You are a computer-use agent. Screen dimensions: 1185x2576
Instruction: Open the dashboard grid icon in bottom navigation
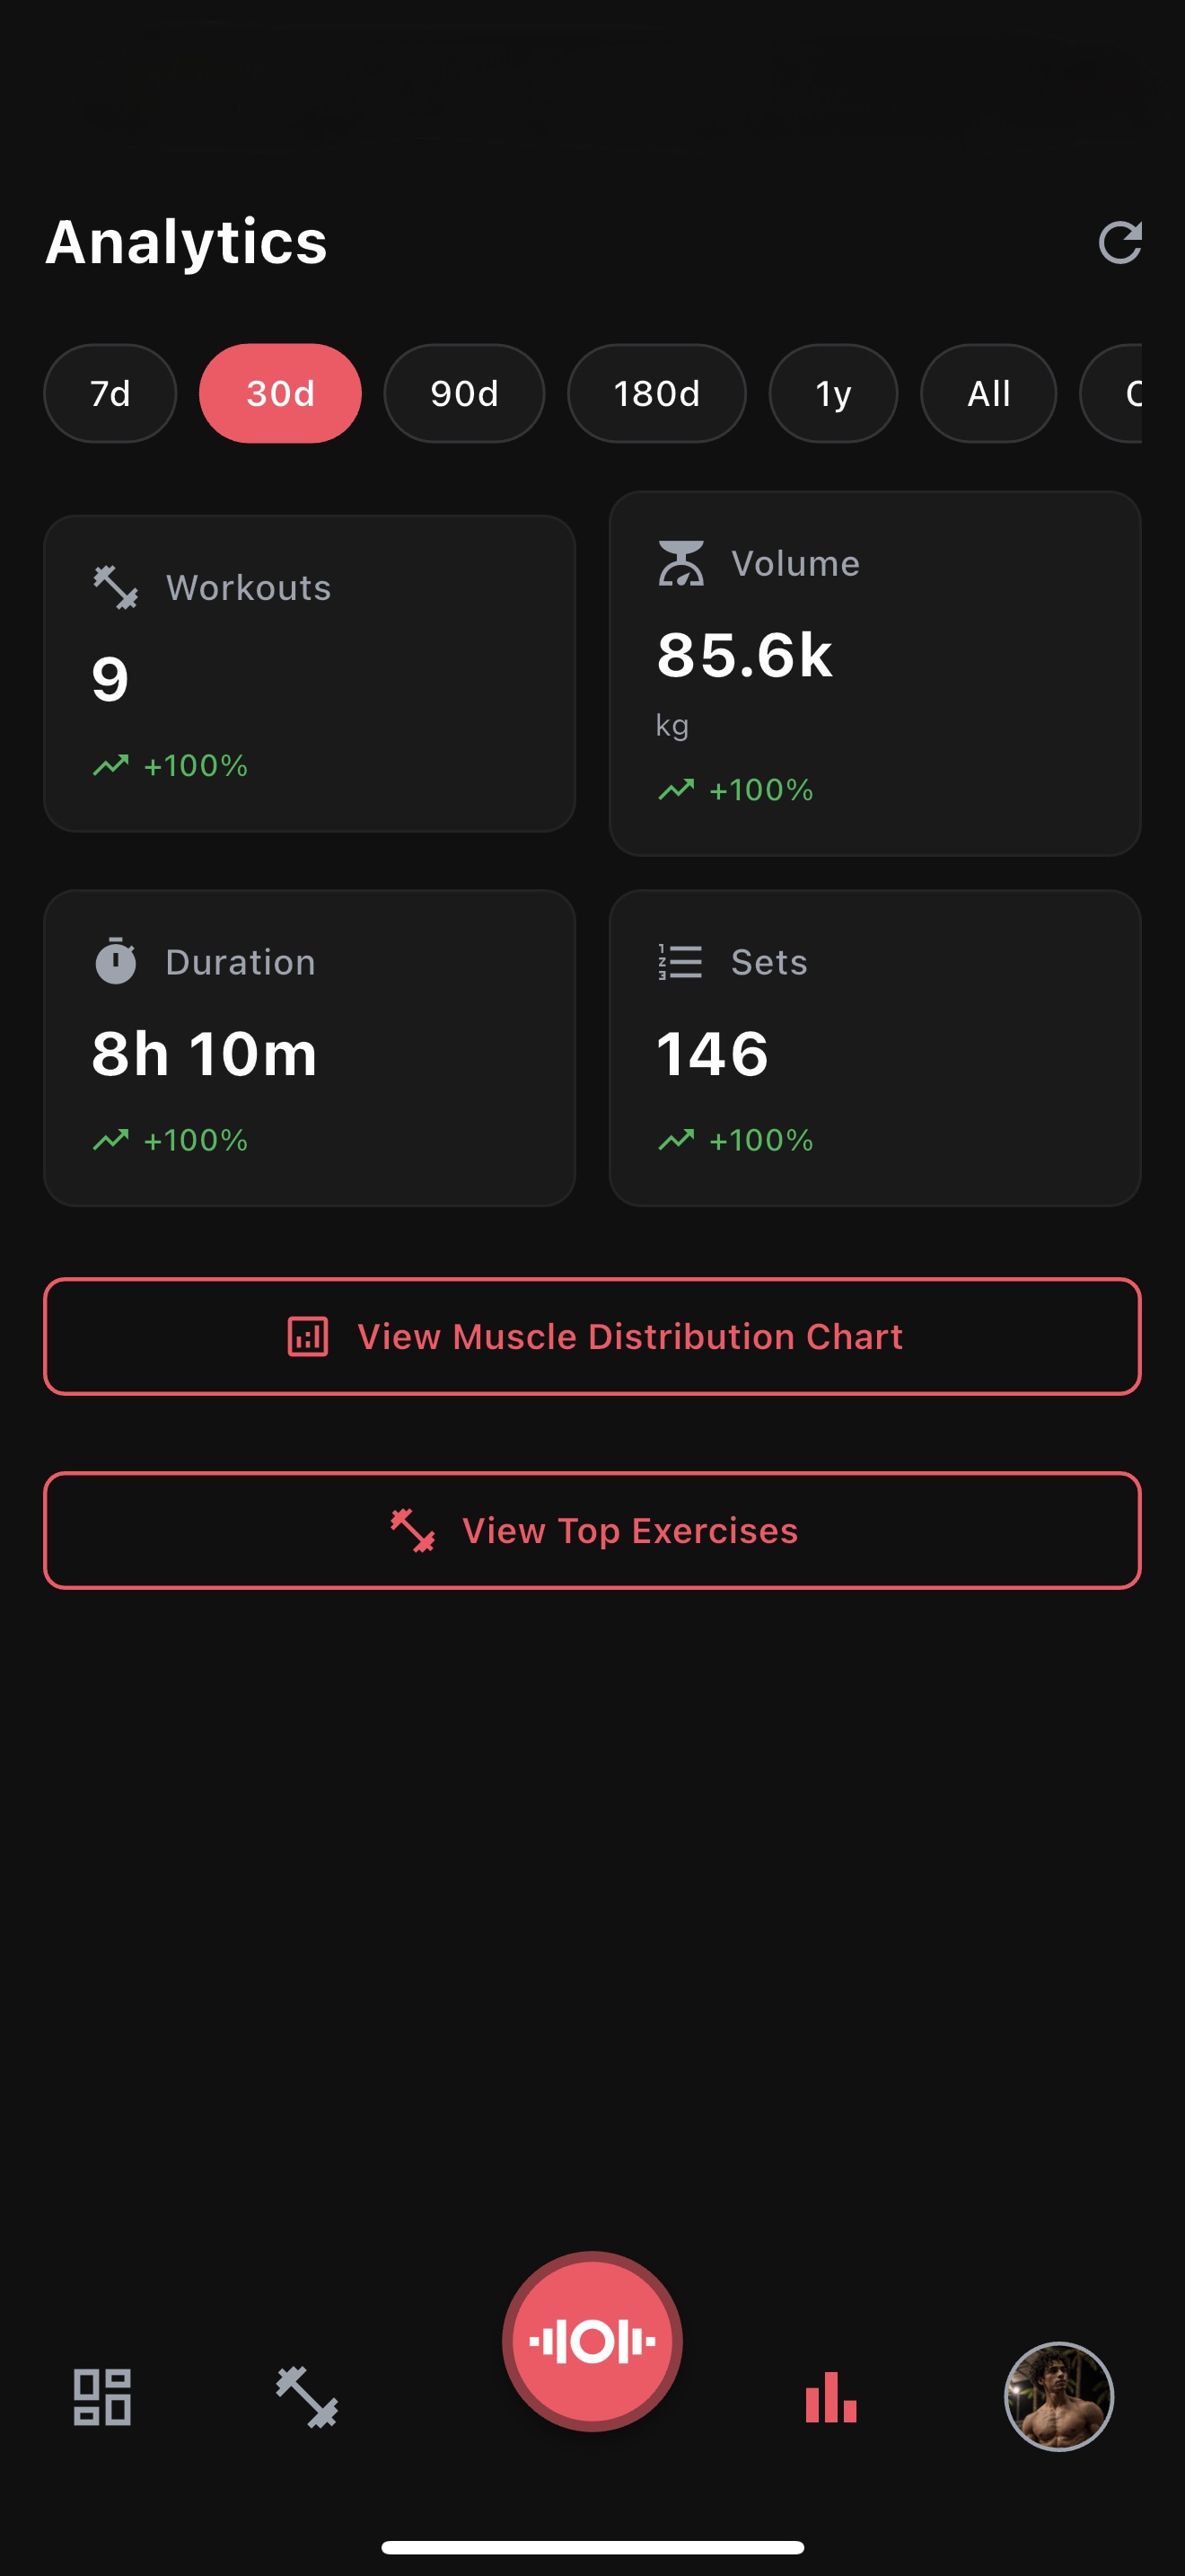click(x=103, y=2396)
